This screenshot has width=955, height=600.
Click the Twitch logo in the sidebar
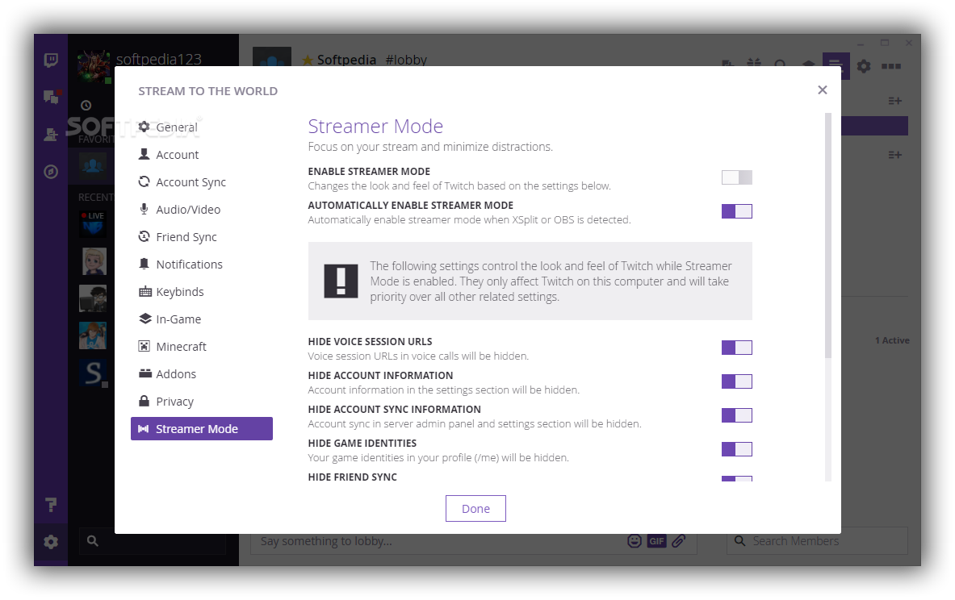point(51,60)
